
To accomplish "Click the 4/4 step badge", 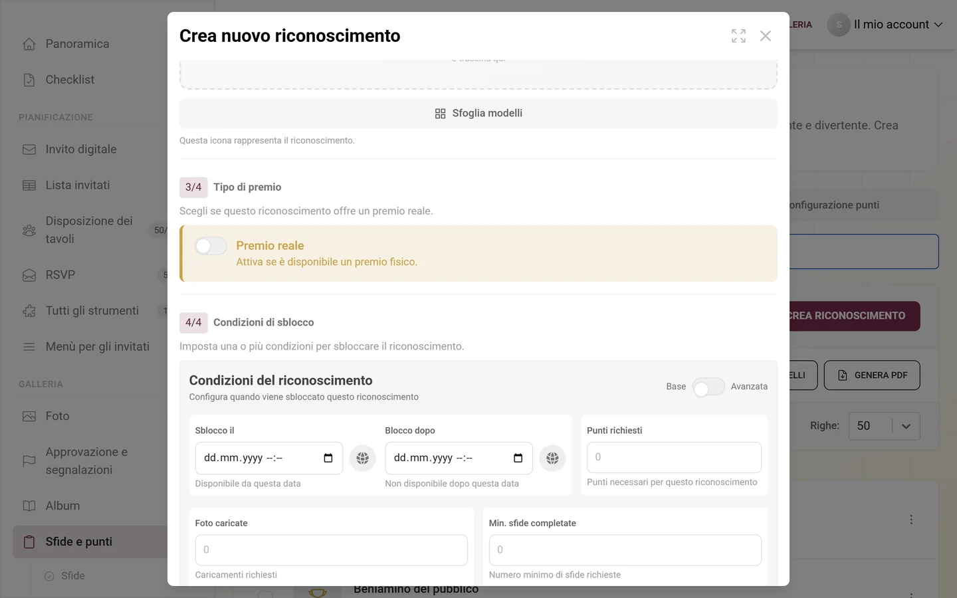I will pos(193,323).
